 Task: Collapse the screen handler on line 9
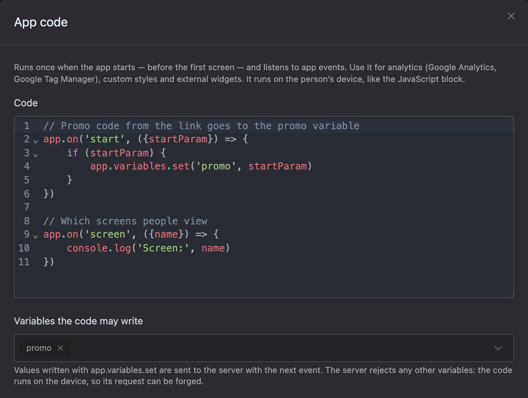point(35,237)
